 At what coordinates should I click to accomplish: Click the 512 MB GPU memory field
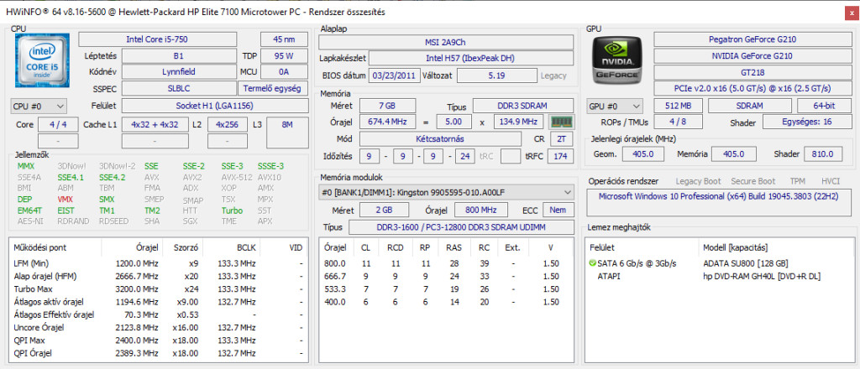679,107
